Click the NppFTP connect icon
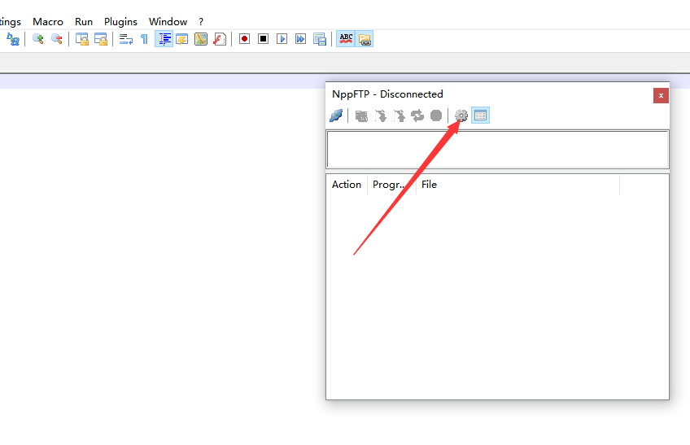The width and height of the screenshot is (690, 445). click(336, 116)
